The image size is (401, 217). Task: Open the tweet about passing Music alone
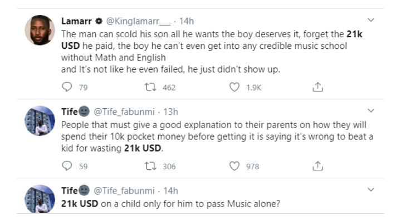(170, 204)
